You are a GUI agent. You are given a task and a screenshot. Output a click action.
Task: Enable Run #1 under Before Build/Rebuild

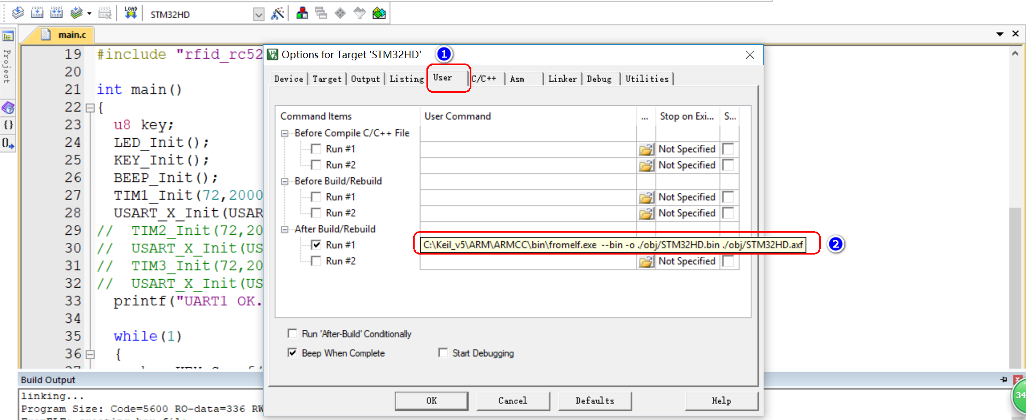click(x=316, y=197)
